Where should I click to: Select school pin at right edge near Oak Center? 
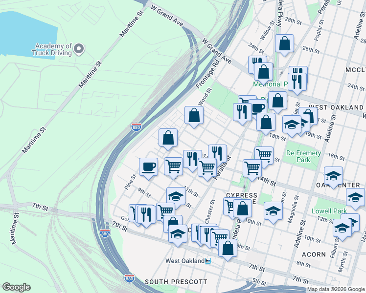[x=356, y=199]
